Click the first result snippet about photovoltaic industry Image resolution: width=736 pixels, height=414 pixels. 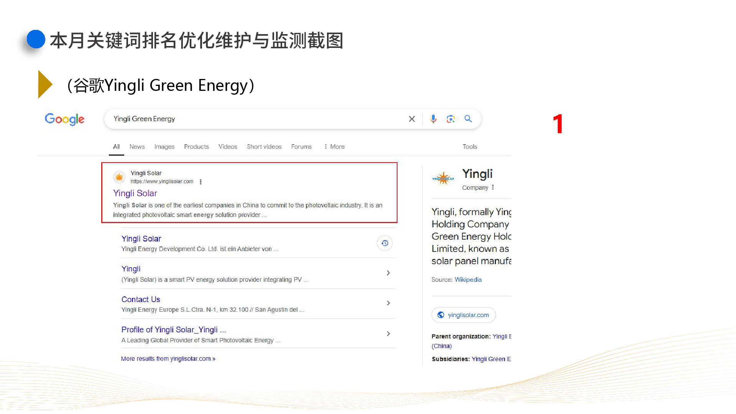click(x=248, y=210)
